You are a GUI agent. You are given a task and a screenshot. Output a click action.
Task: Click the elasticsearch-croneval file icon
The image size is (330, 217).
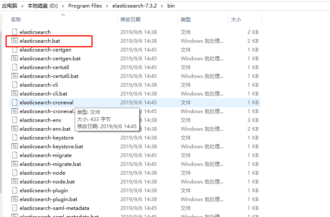pyautogui.click(x=15, y=102)
